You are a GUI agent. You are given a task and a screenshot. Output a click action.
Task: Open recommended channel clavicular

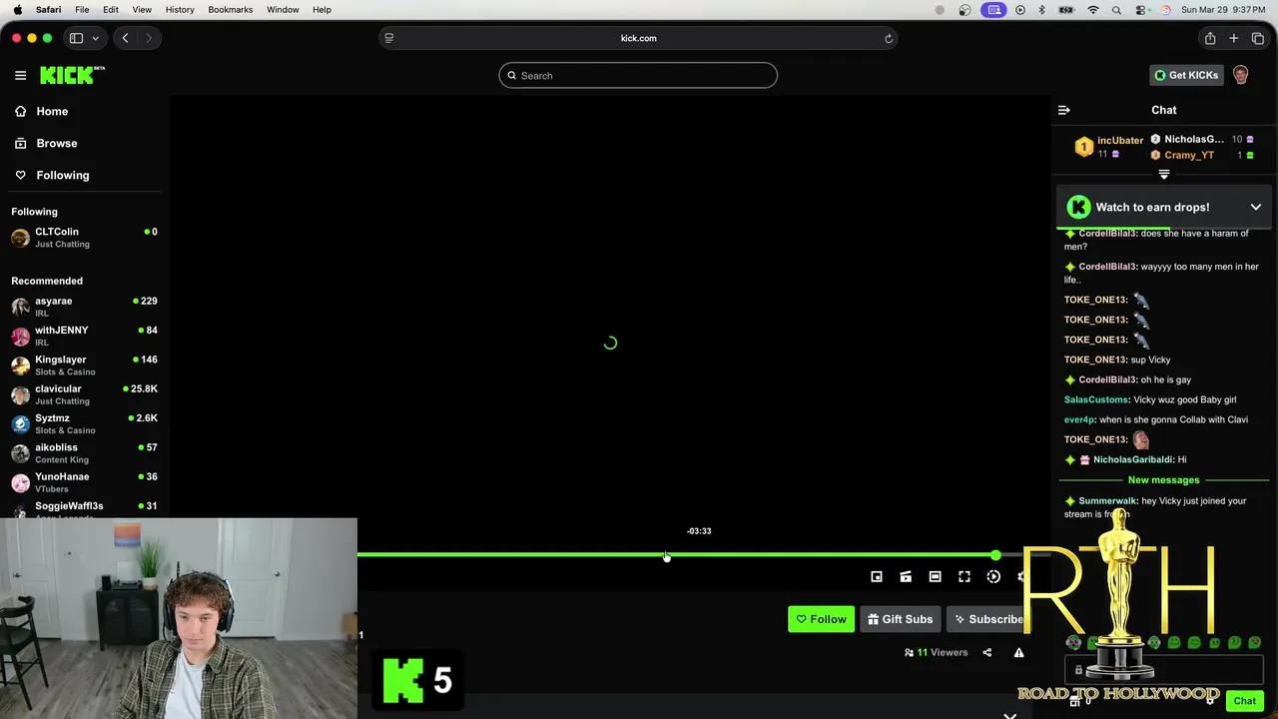pos(84,394)
